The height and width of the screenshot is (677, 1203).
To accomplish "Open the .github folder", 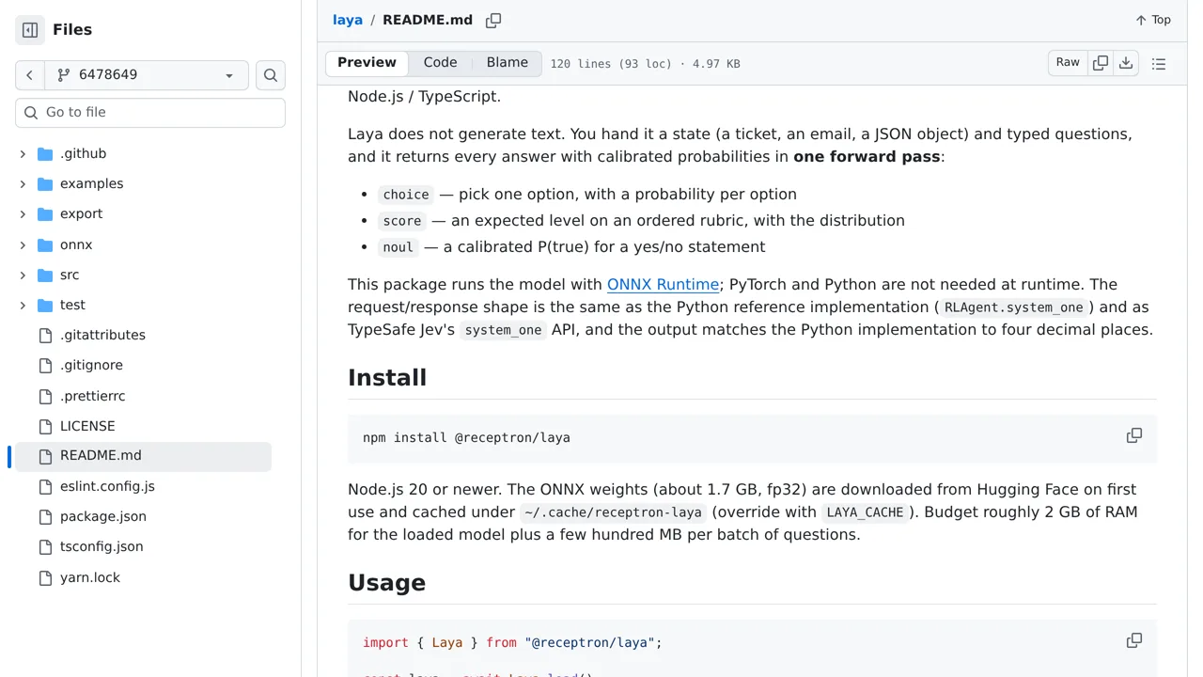I will pyautogui.click(x=83, y=154).
